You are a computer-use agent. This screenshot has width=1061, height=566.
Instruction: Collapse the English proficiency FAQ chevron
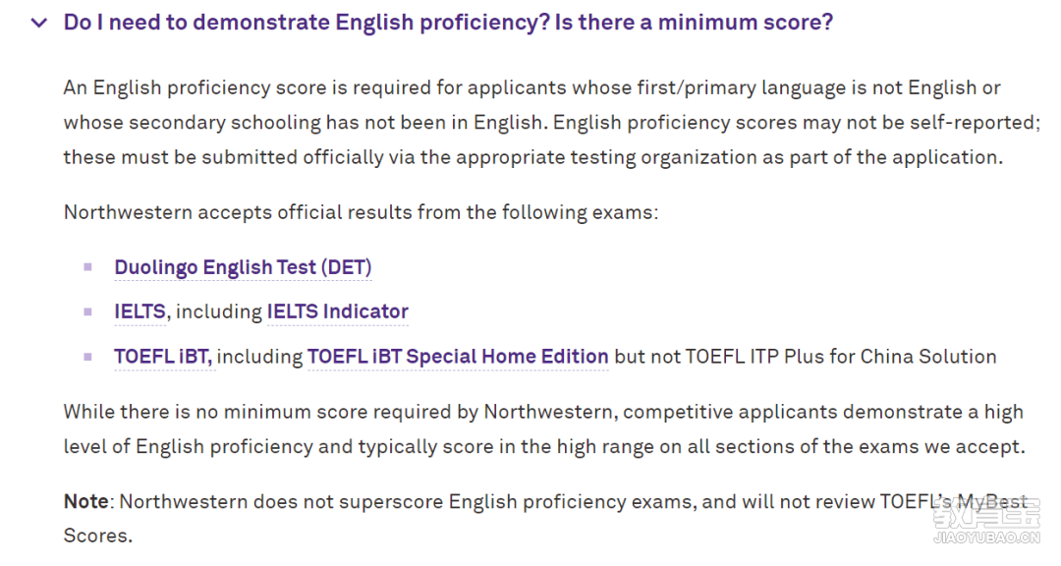tap(39, 23)
